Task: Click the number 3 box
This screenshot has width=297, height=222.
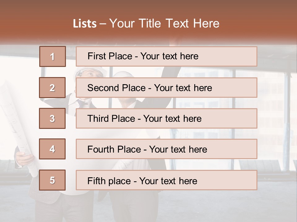Action: (x=52, y=118)
